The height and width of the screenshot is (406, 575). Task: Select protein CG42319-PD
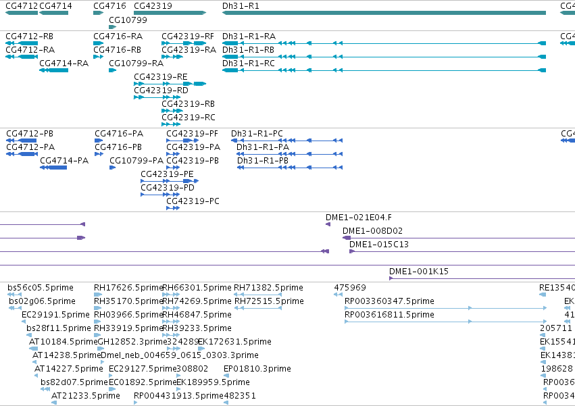(168, 187)
